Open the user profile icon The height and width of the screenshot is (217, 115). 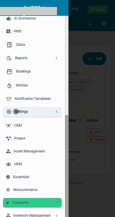pos(104,23)
